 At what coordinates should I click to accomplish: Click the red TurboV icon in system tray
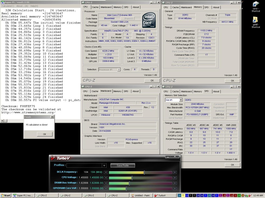coord(250,195)
